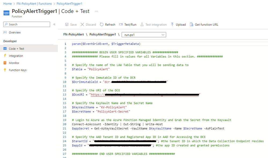Open FN-PolicyAlert | Functions breadcrumb

tap(34, 3)
